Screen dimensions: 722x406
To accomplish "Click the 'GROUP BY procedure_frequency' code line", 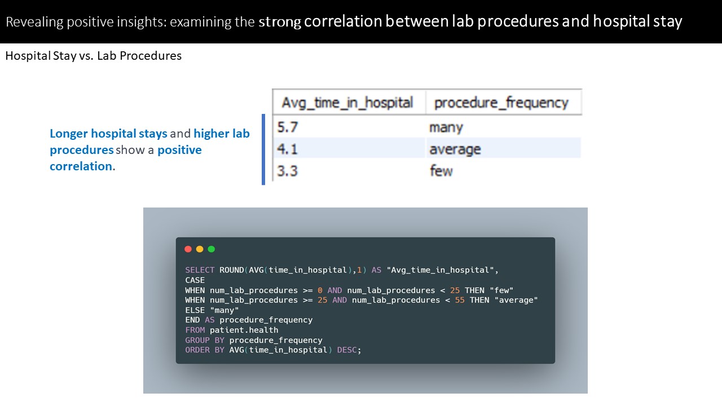I will coord(254,340).
